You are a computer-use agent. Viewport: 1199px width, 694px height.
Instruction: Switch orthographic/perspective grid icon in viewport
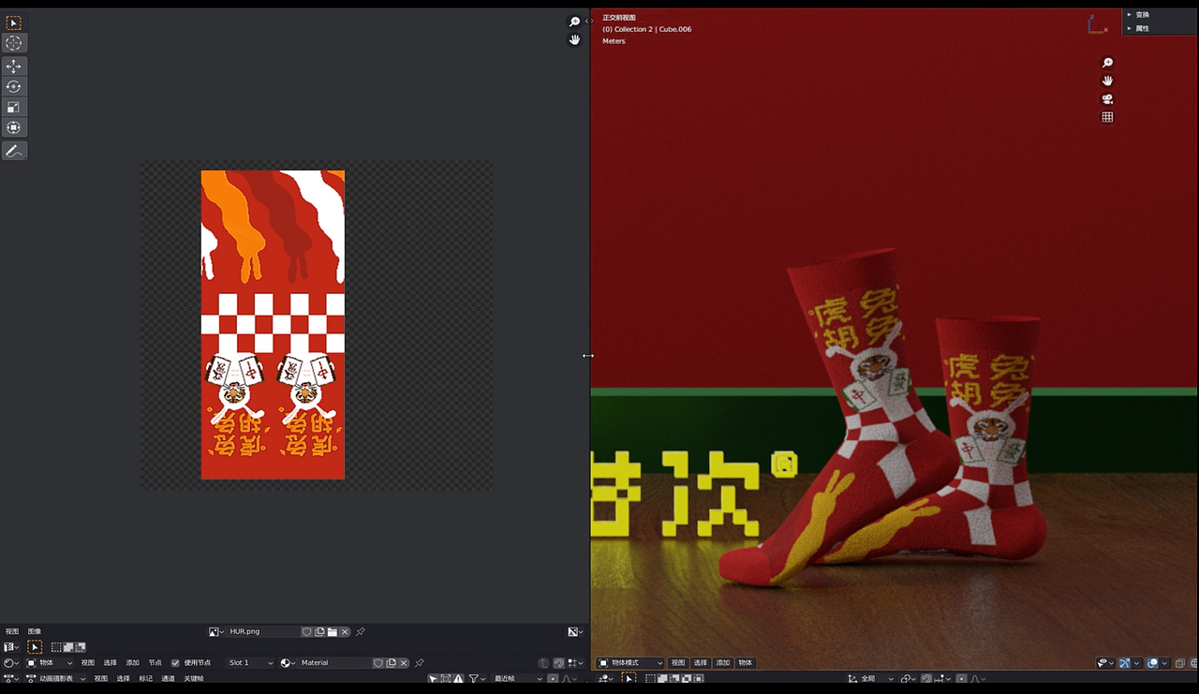tap(1107, 117)
